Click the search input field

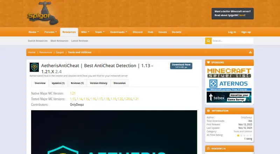pos(232,41)
